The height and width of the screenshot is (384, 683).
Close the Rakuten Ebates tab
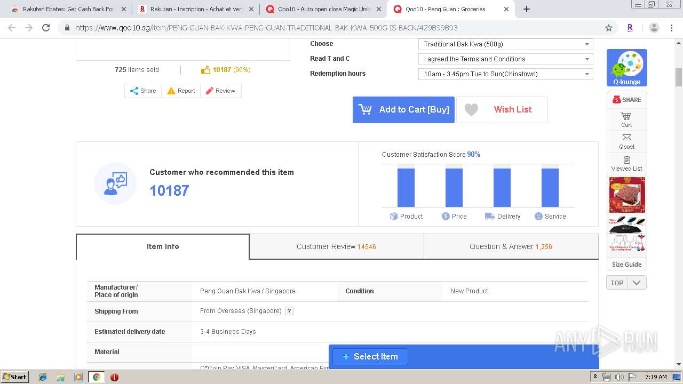[124, 9]
